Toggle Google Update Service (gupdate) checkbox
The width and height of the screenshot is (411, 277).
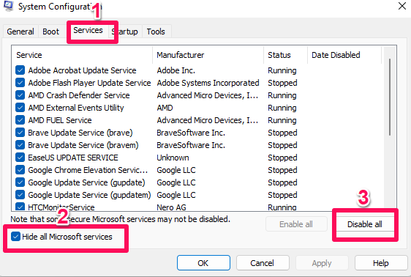pos(20,182)
